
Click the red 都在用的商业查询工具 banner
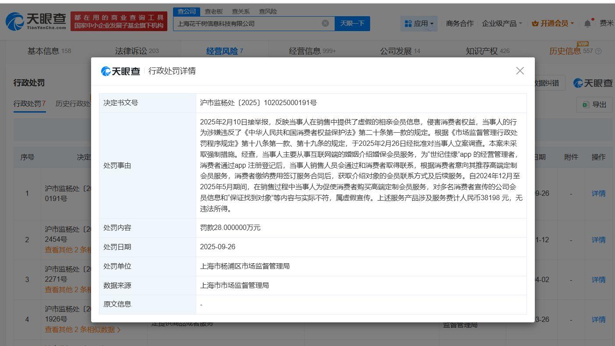pos(119,21)
